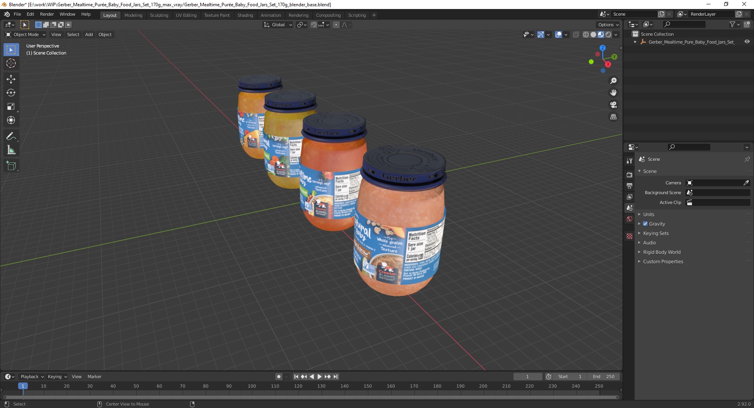
Task: Toggle the Gravity checkbox
Action: pyautogui.click(x=645, y=224)
